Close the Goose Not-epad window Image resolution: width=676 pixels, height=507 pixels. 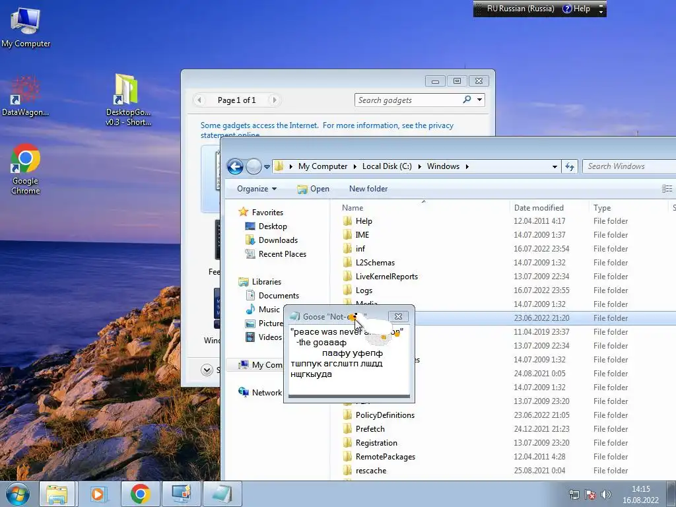(398, 316)
